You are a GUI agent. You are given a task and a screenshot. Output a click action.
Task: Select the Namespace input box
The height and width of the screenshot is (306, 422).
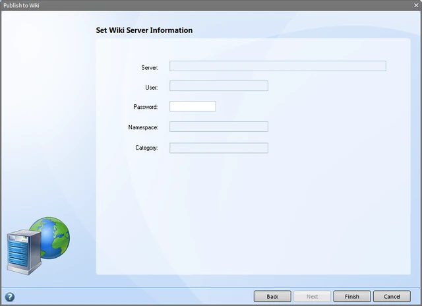[x=219, y=127]
